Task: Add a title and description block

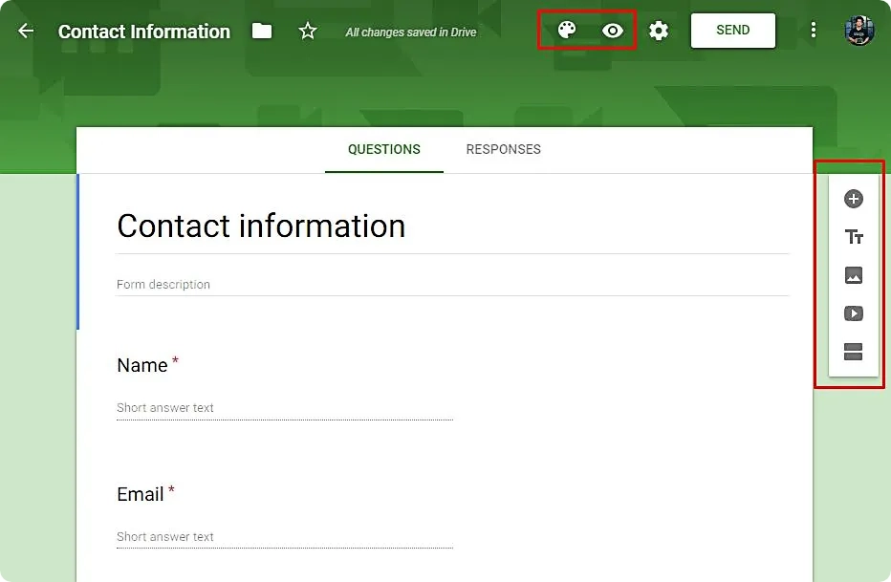Action: (852, 236)
